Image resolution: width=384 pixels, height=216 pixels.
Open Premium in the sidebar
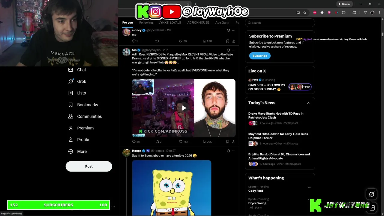click(x=81, y=128)
